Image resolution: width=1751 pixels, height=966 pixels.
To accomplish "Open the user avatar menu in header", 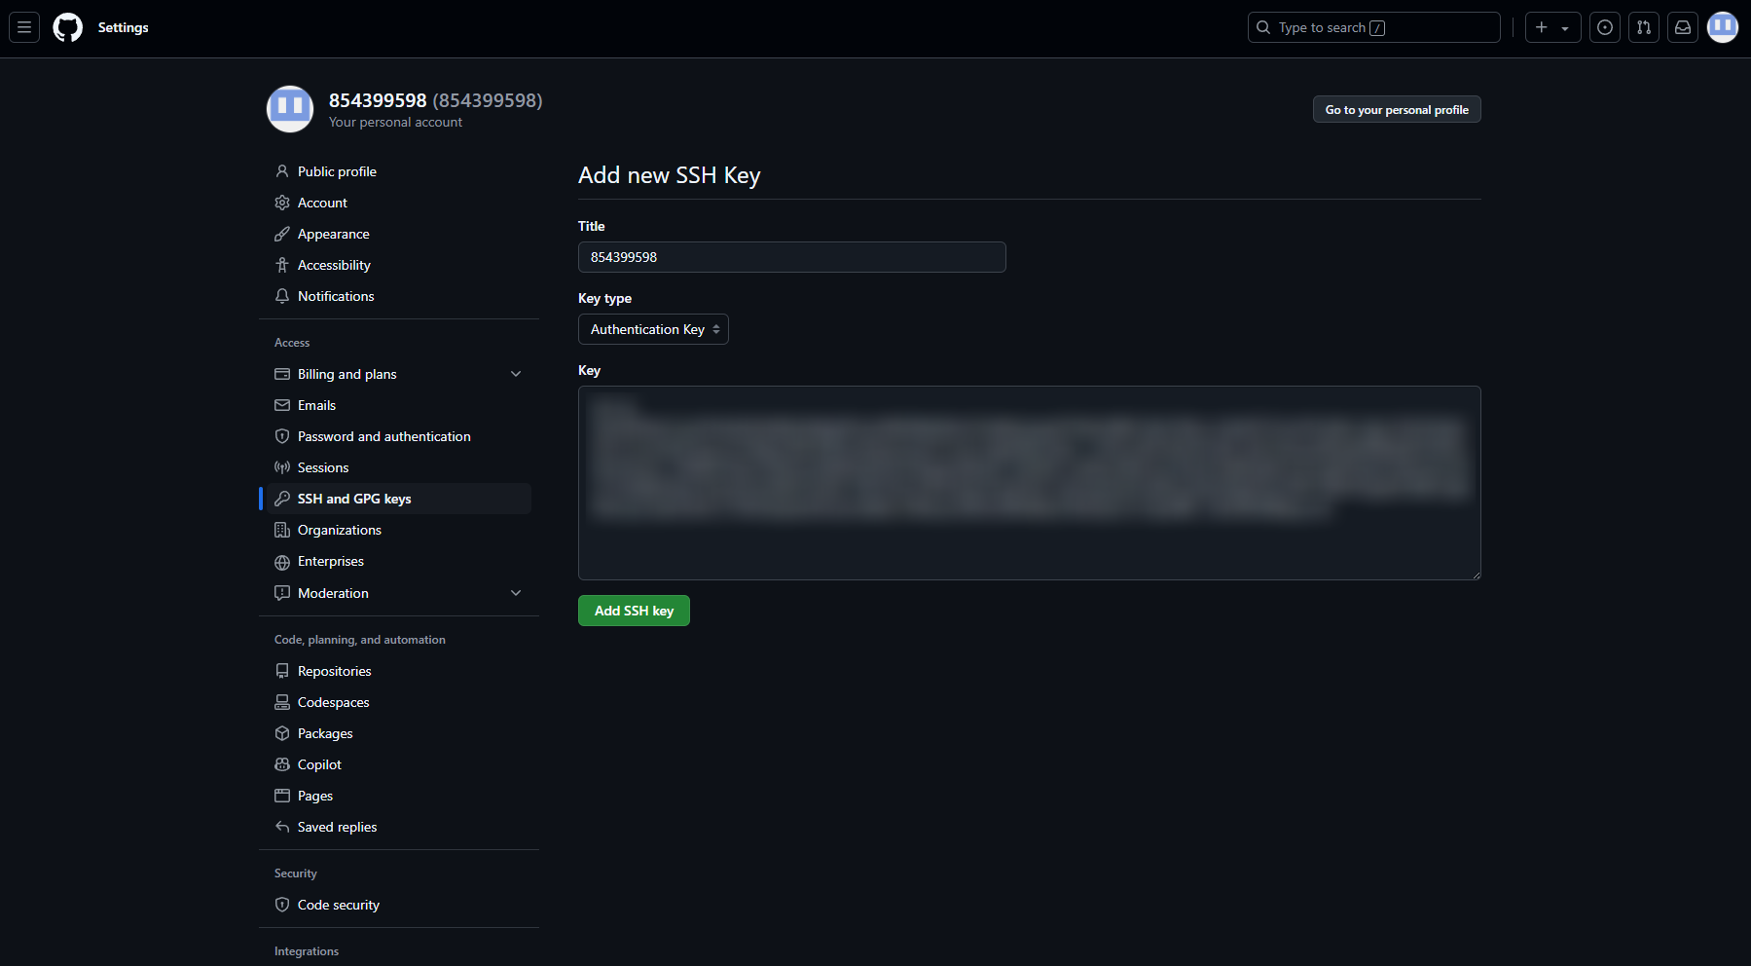I will (1722, 27).
